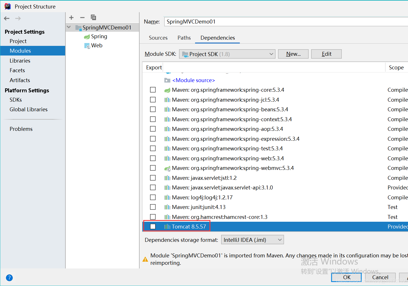Click the IntelliJ IDEA logo in title bar

click(8, 6)
